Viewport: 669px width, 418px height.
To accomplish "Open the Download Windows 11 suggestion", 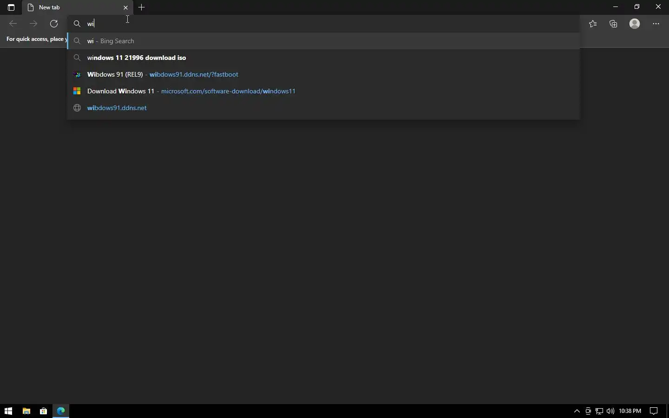I will [x=324, y=91].
